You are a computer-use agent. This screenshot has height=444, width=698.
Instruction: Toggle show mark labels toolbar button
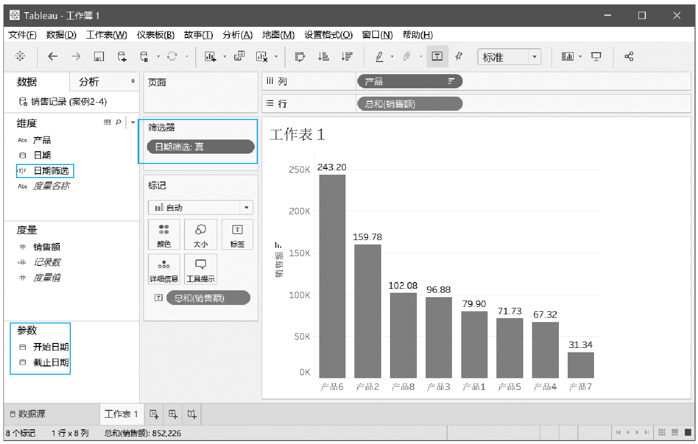pos(437,56)
